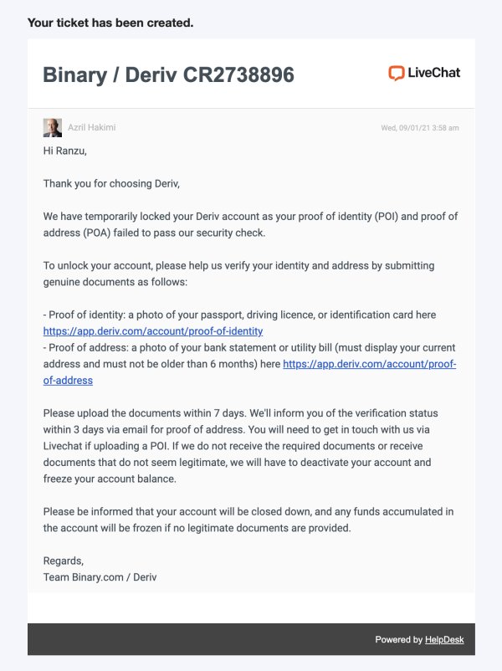Click the LiveChat speech bubble logo icon
The image size is (502, 671).
coord(397,73)
